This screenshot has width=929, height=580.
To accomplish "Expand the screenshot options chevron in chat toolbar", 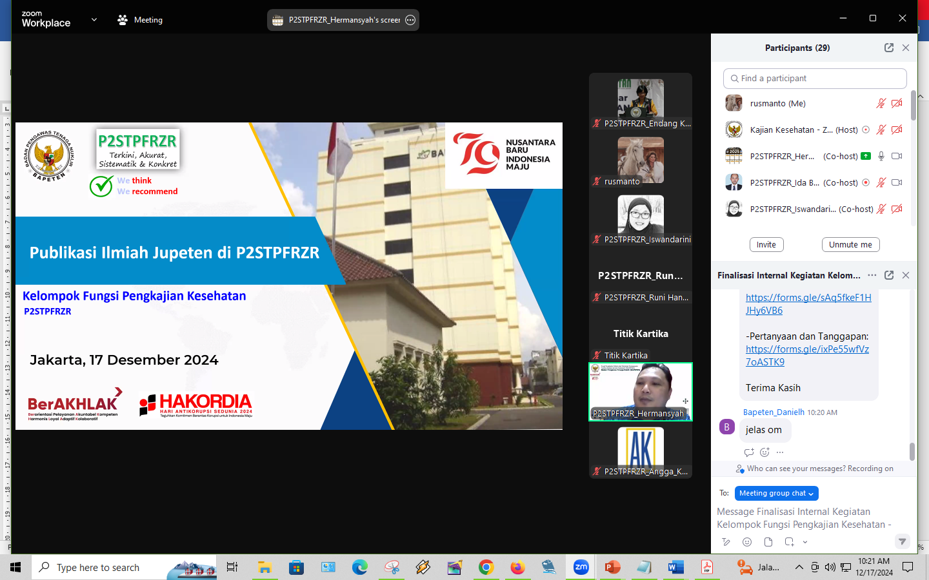I will point(805,542).
